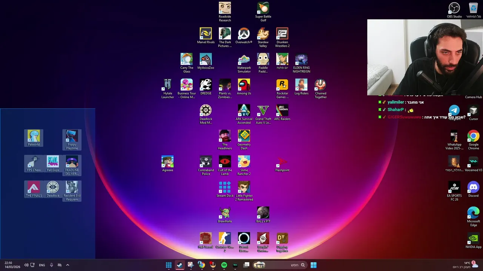Select the ARC Raiders shortcut

282,113
